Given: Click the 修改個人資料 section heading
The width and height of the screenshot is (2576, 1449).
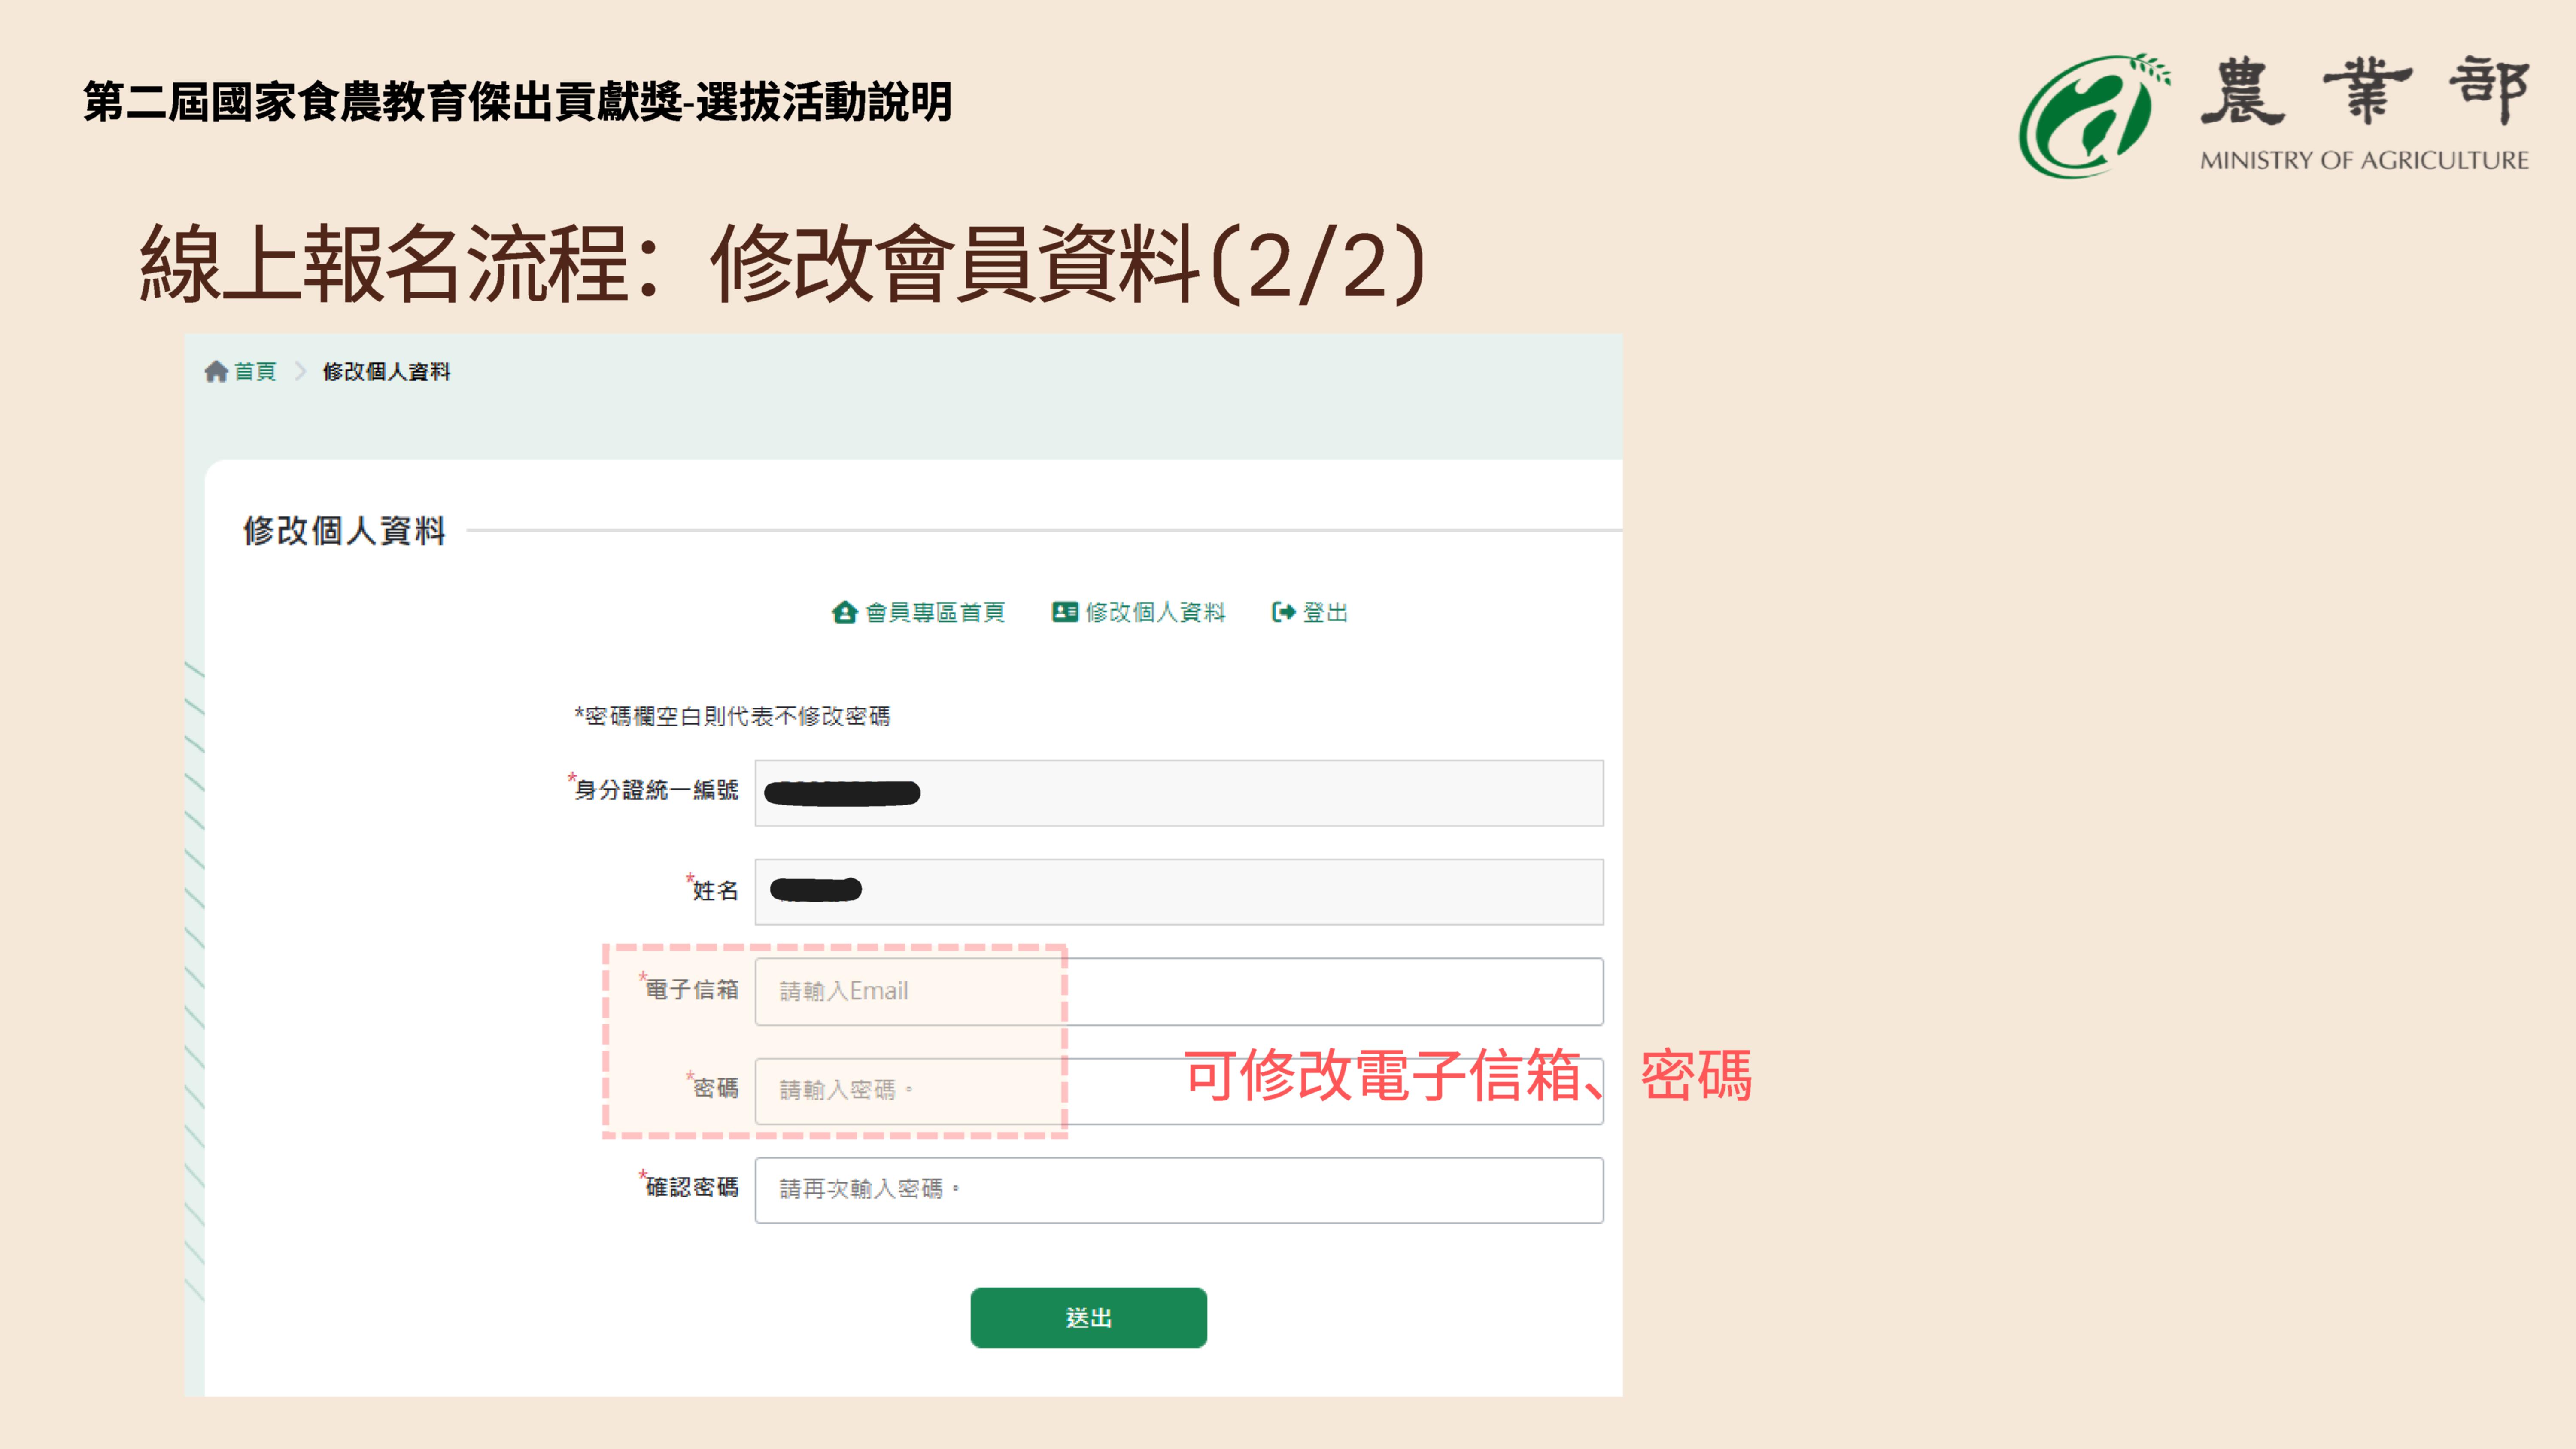Looking at the screenshot, I should click(345, 531).
